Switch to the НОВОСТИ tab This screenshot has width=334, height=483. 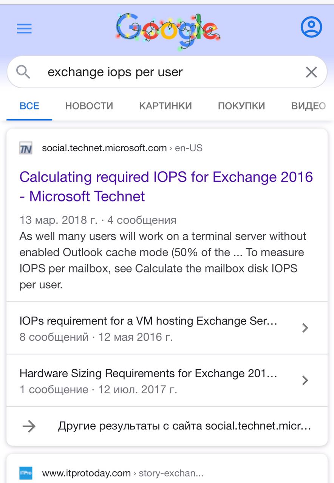89,106
